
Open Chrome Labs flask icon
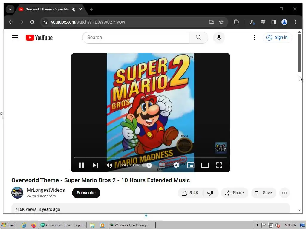[252, 22]
